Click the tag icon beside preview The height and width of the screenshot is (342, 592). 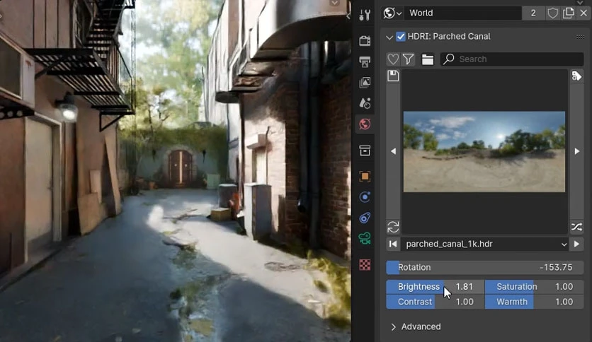[576, 76]
